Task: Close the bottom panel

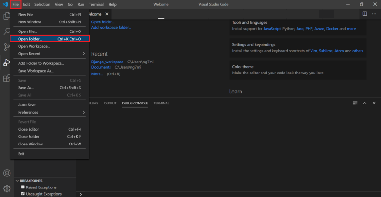Action: pos(374,103)
